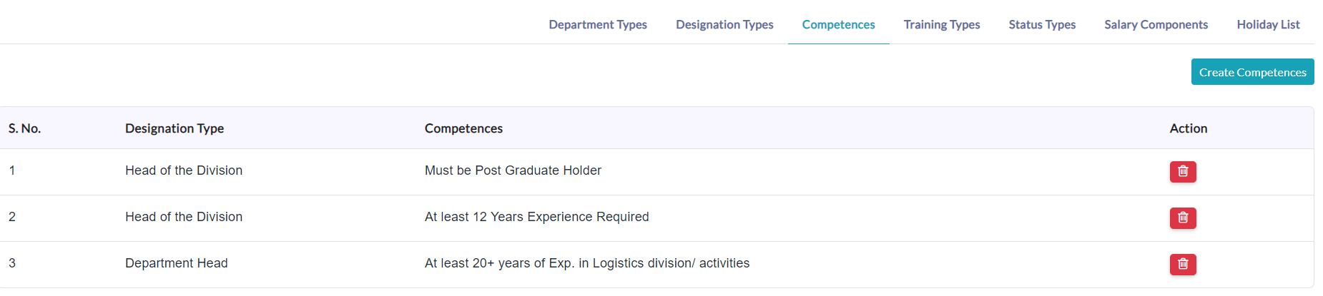Click the Must be Post Graduate Holder text
Image resolution: width=1323 pixels, height=296 pixels.
coord(513,170)
